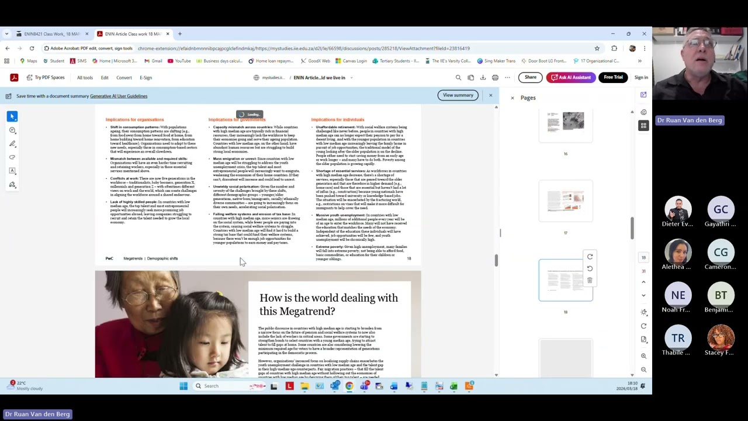Delete page 18 via trash icon
The width and height of the screenshot is (748, 421).
[590, 280]
